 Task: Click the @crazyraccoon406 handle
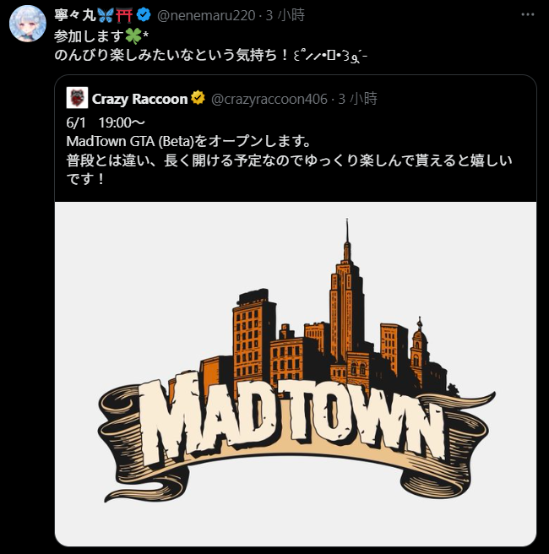[269, 99]
